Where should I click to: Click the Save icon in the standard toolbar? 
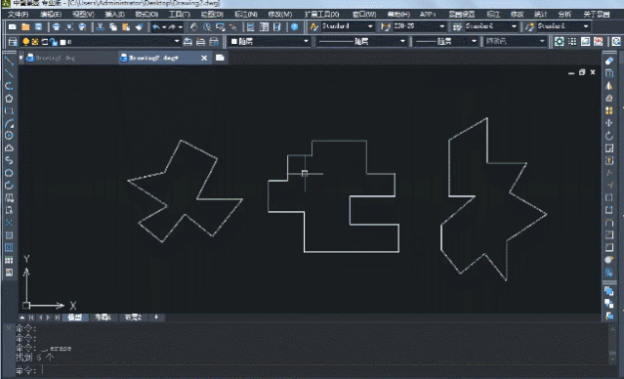(x=38, y=26)
